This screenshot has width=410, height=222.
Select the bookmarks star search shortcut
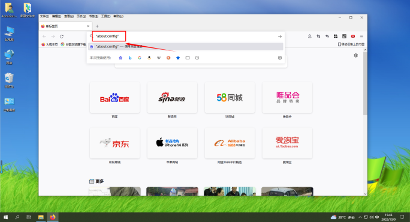[178, 58]
